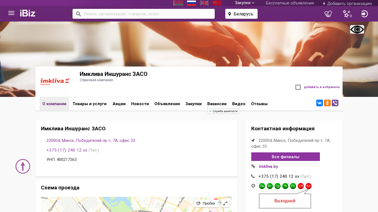The height and width of the screenshot is (212, 378).
Task: Share the page via Viber
Action: (335, 103)
